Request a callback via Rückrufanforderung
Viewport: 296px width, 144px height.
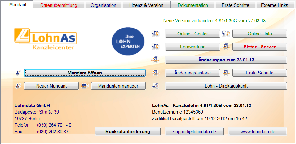point(128,131)
